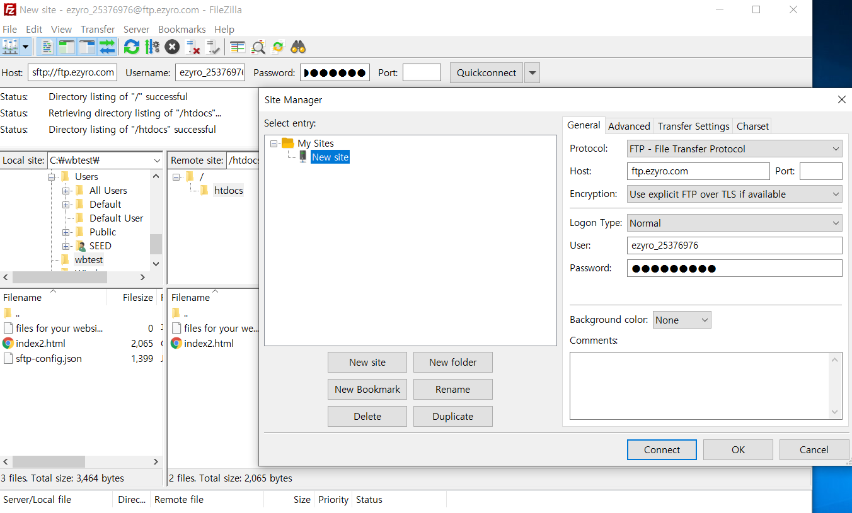Viewport: 852px width, 513px height.
Task: Open the Logon Type dropdown
Action: [x=735, y=223]
